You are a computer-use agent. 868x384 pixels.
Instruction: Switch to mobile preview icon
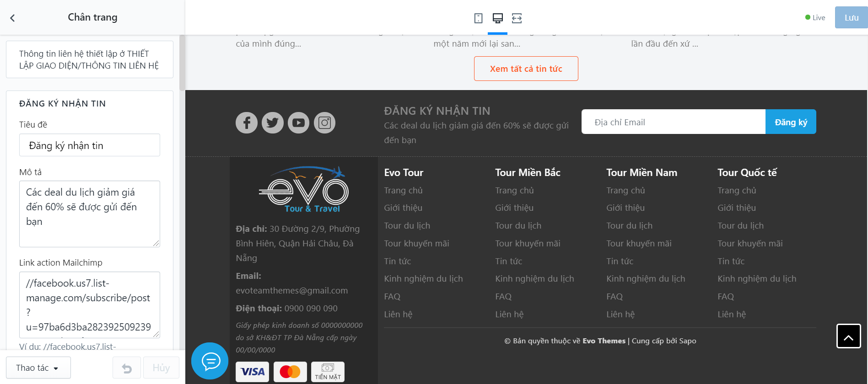[x=478, y=18]
